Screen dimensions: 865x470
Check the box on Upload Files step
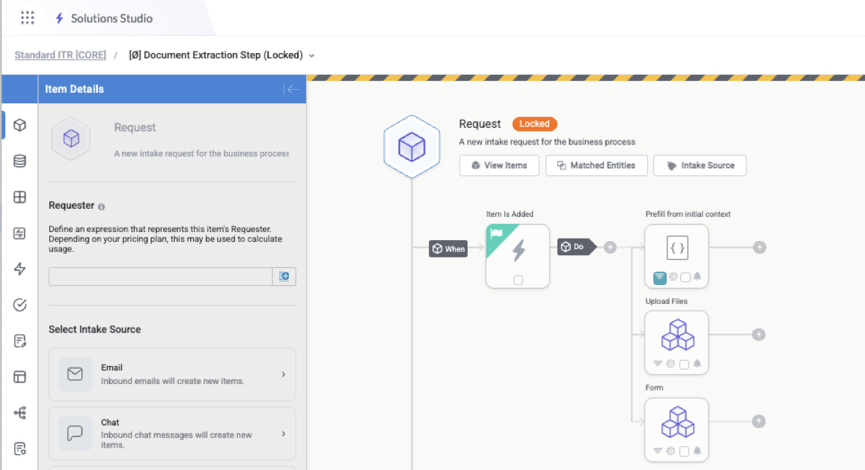685,364
